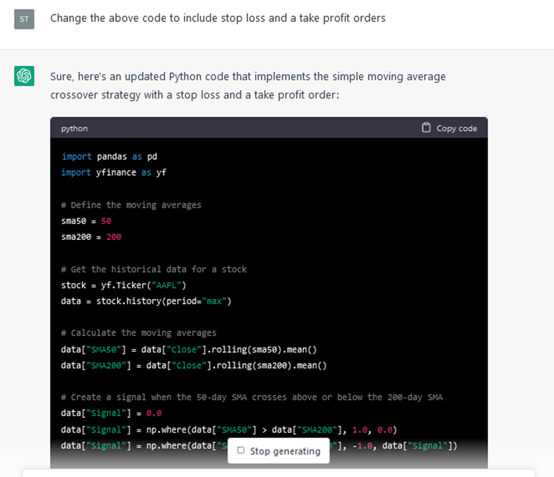This screenshot has width=554, height=477.
Task: Click the user prompt about stop loss
Action: coord(218,18)
